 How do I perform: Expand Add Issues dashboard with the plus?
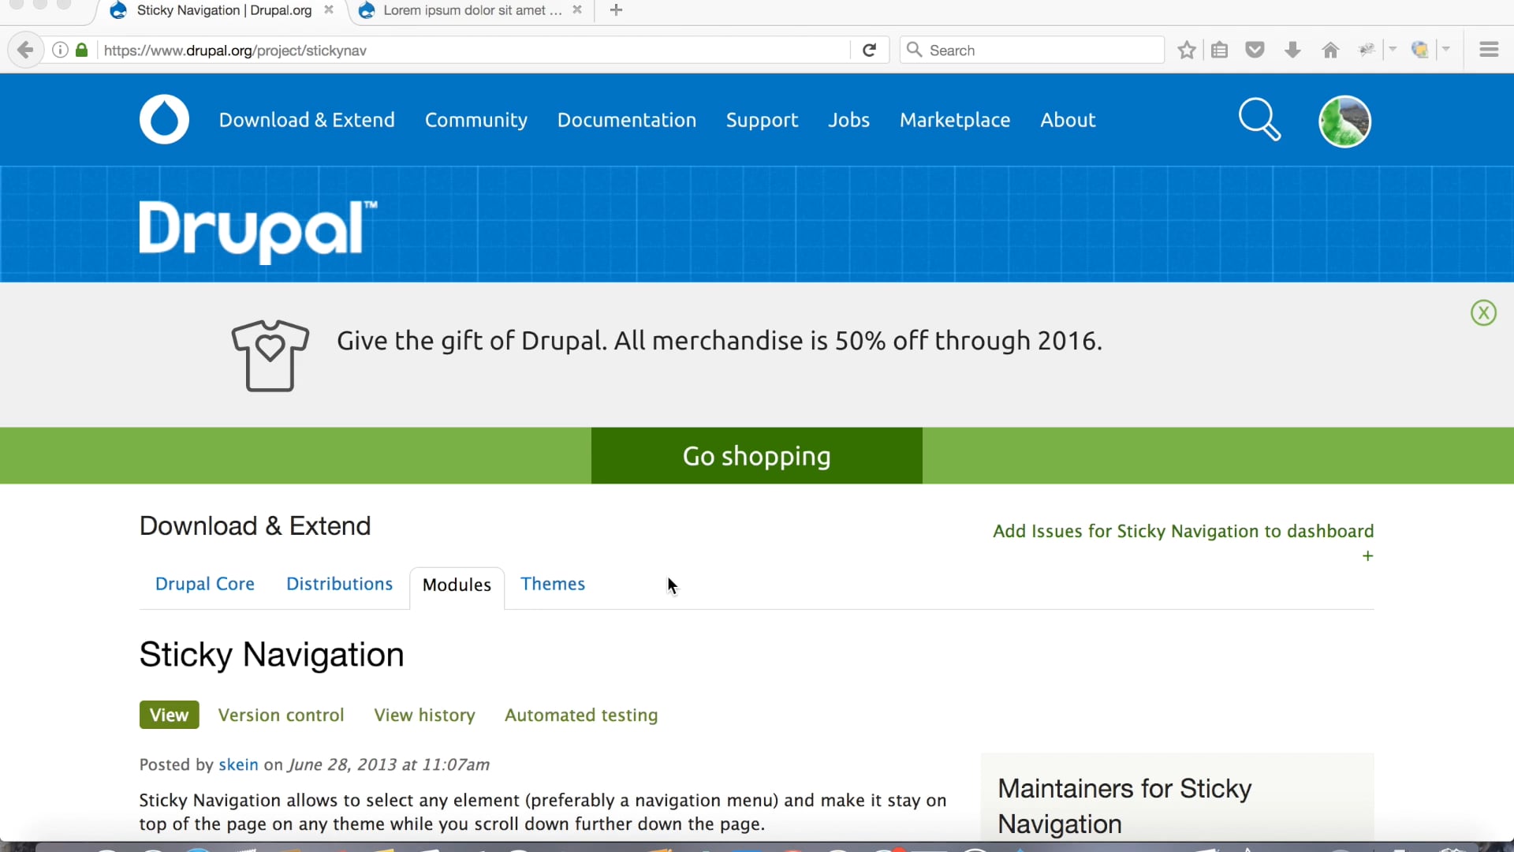(1367, 555)
